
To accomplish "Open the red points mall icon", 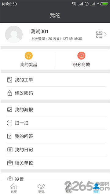I will [x=81, y=56].
